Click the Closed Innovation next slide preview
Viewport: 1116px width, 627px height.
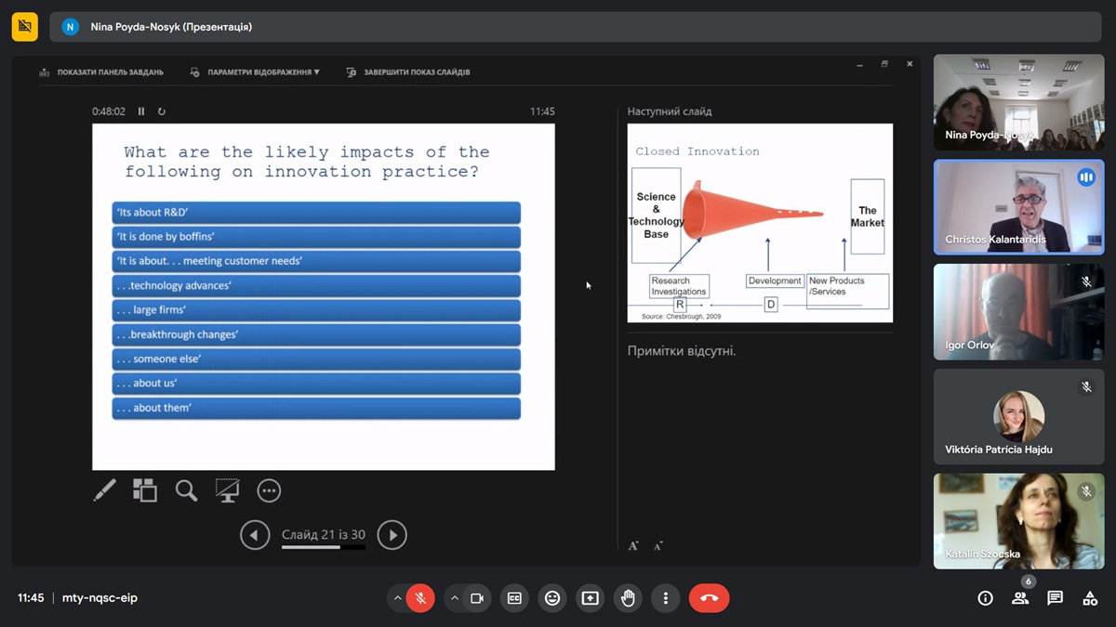(x=760, y=223)
